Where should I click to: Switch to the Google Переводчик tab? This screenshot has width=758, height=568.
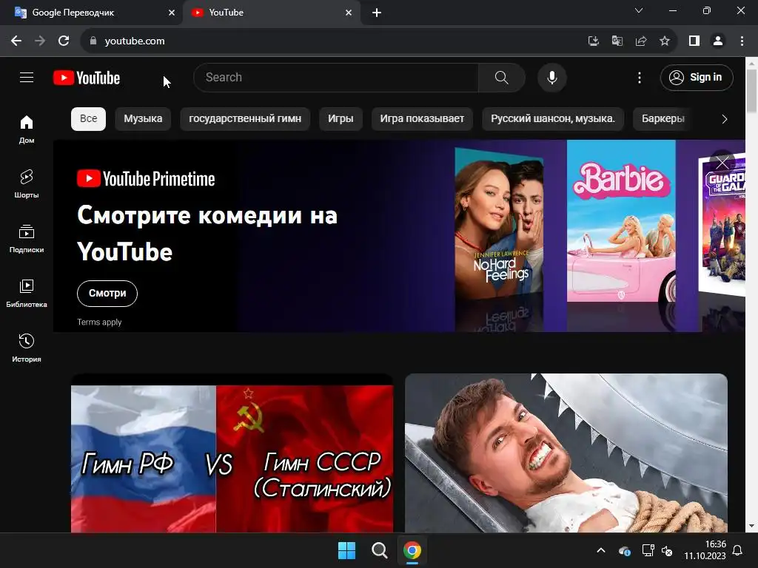tap(92, 13)
